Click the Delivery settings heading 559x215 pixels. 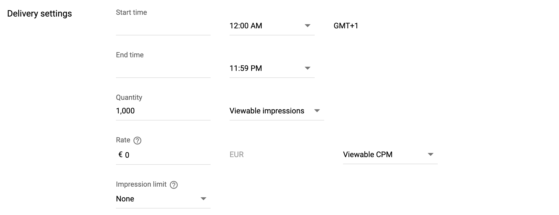click(x=39, y=14)
